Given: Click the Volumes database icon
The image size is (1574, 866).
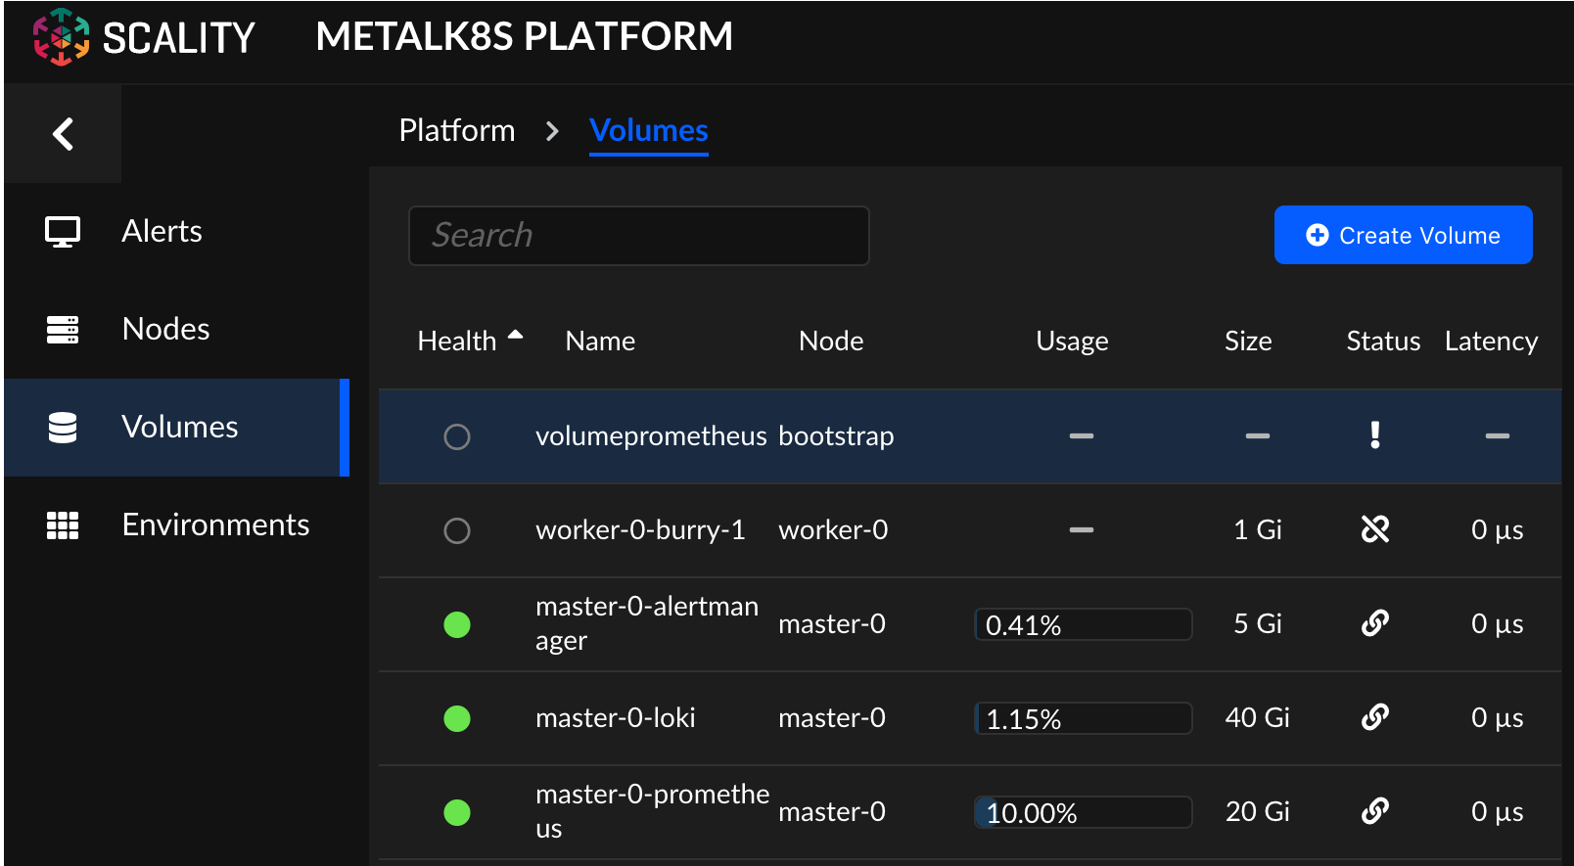Looking at the screenshot, I should [x=63, y=428].
